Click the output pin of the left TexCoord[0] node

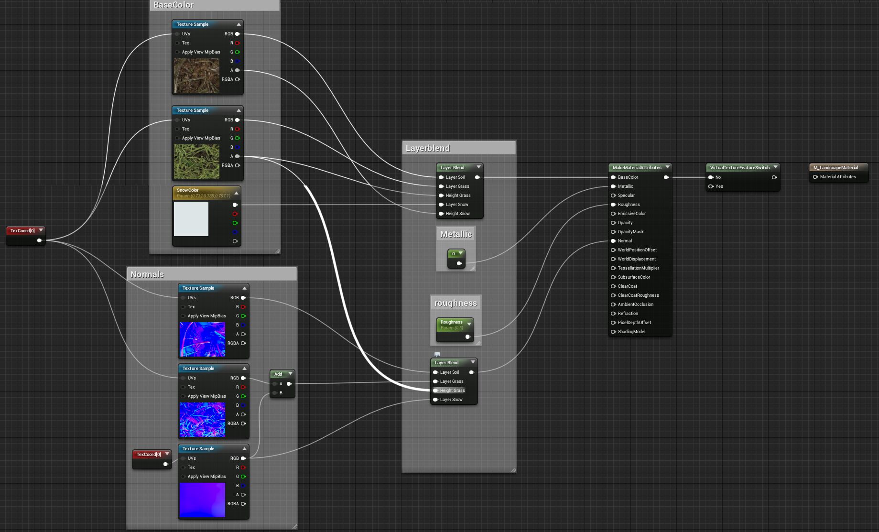39,240
